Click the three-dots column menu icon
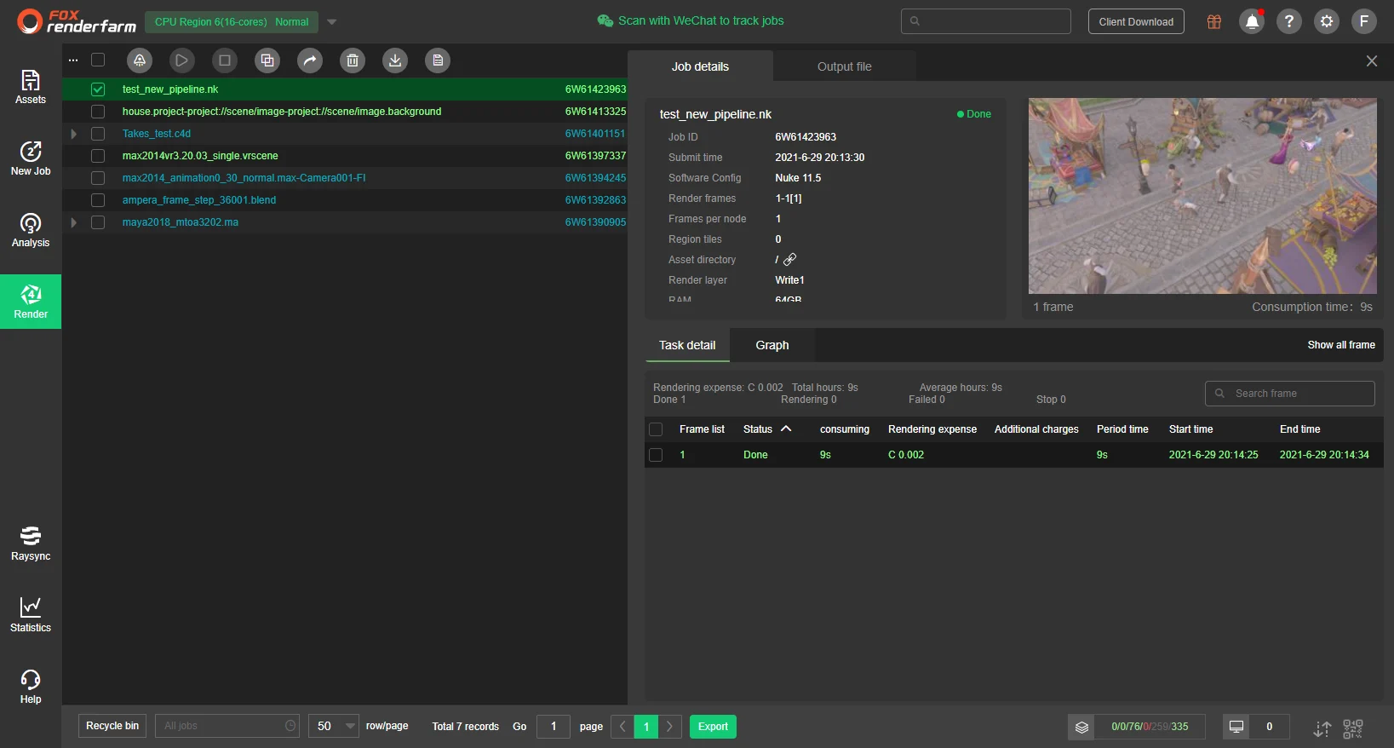This screenshot has height=748, width=1394. [73, 60]
